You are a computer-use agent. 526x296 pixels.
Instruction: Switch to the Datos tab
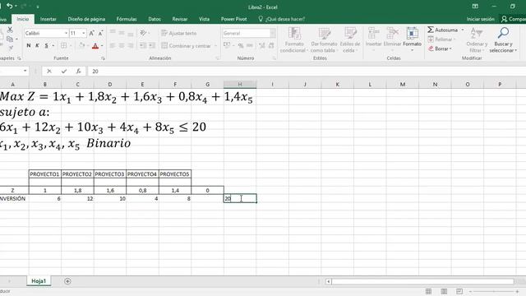(x=155, y=19)
